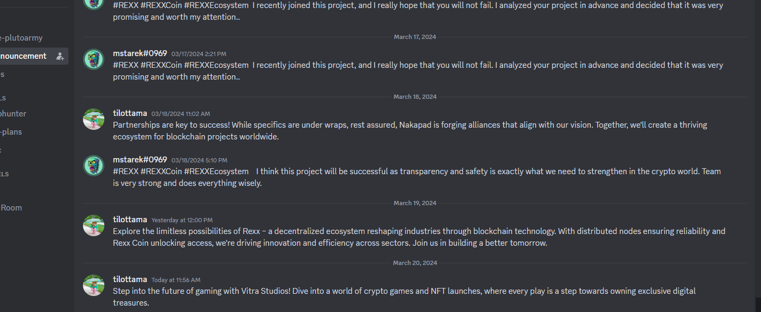Click the 'Yesterday at 12:00 PM' timestamp
This screenshot has width=761, height=312.
pos(182,220)
